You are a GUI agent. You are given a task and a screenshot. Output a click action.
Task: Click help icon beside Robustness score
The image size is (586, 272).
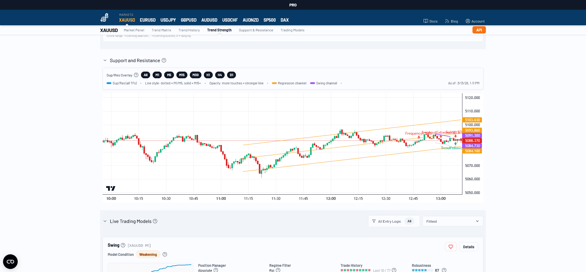(444, 270)
